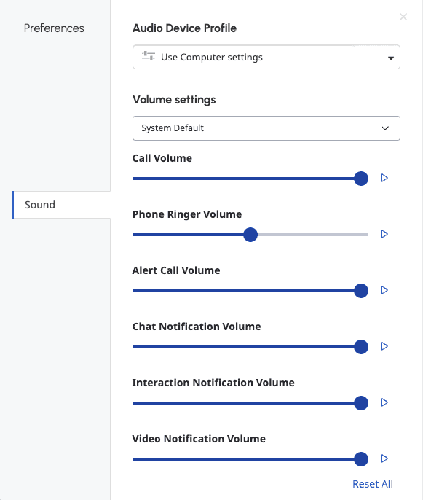Click the Interaction Notification Volume slider handle
Viewport: 423px width, 500px height.
click(361, 403)
